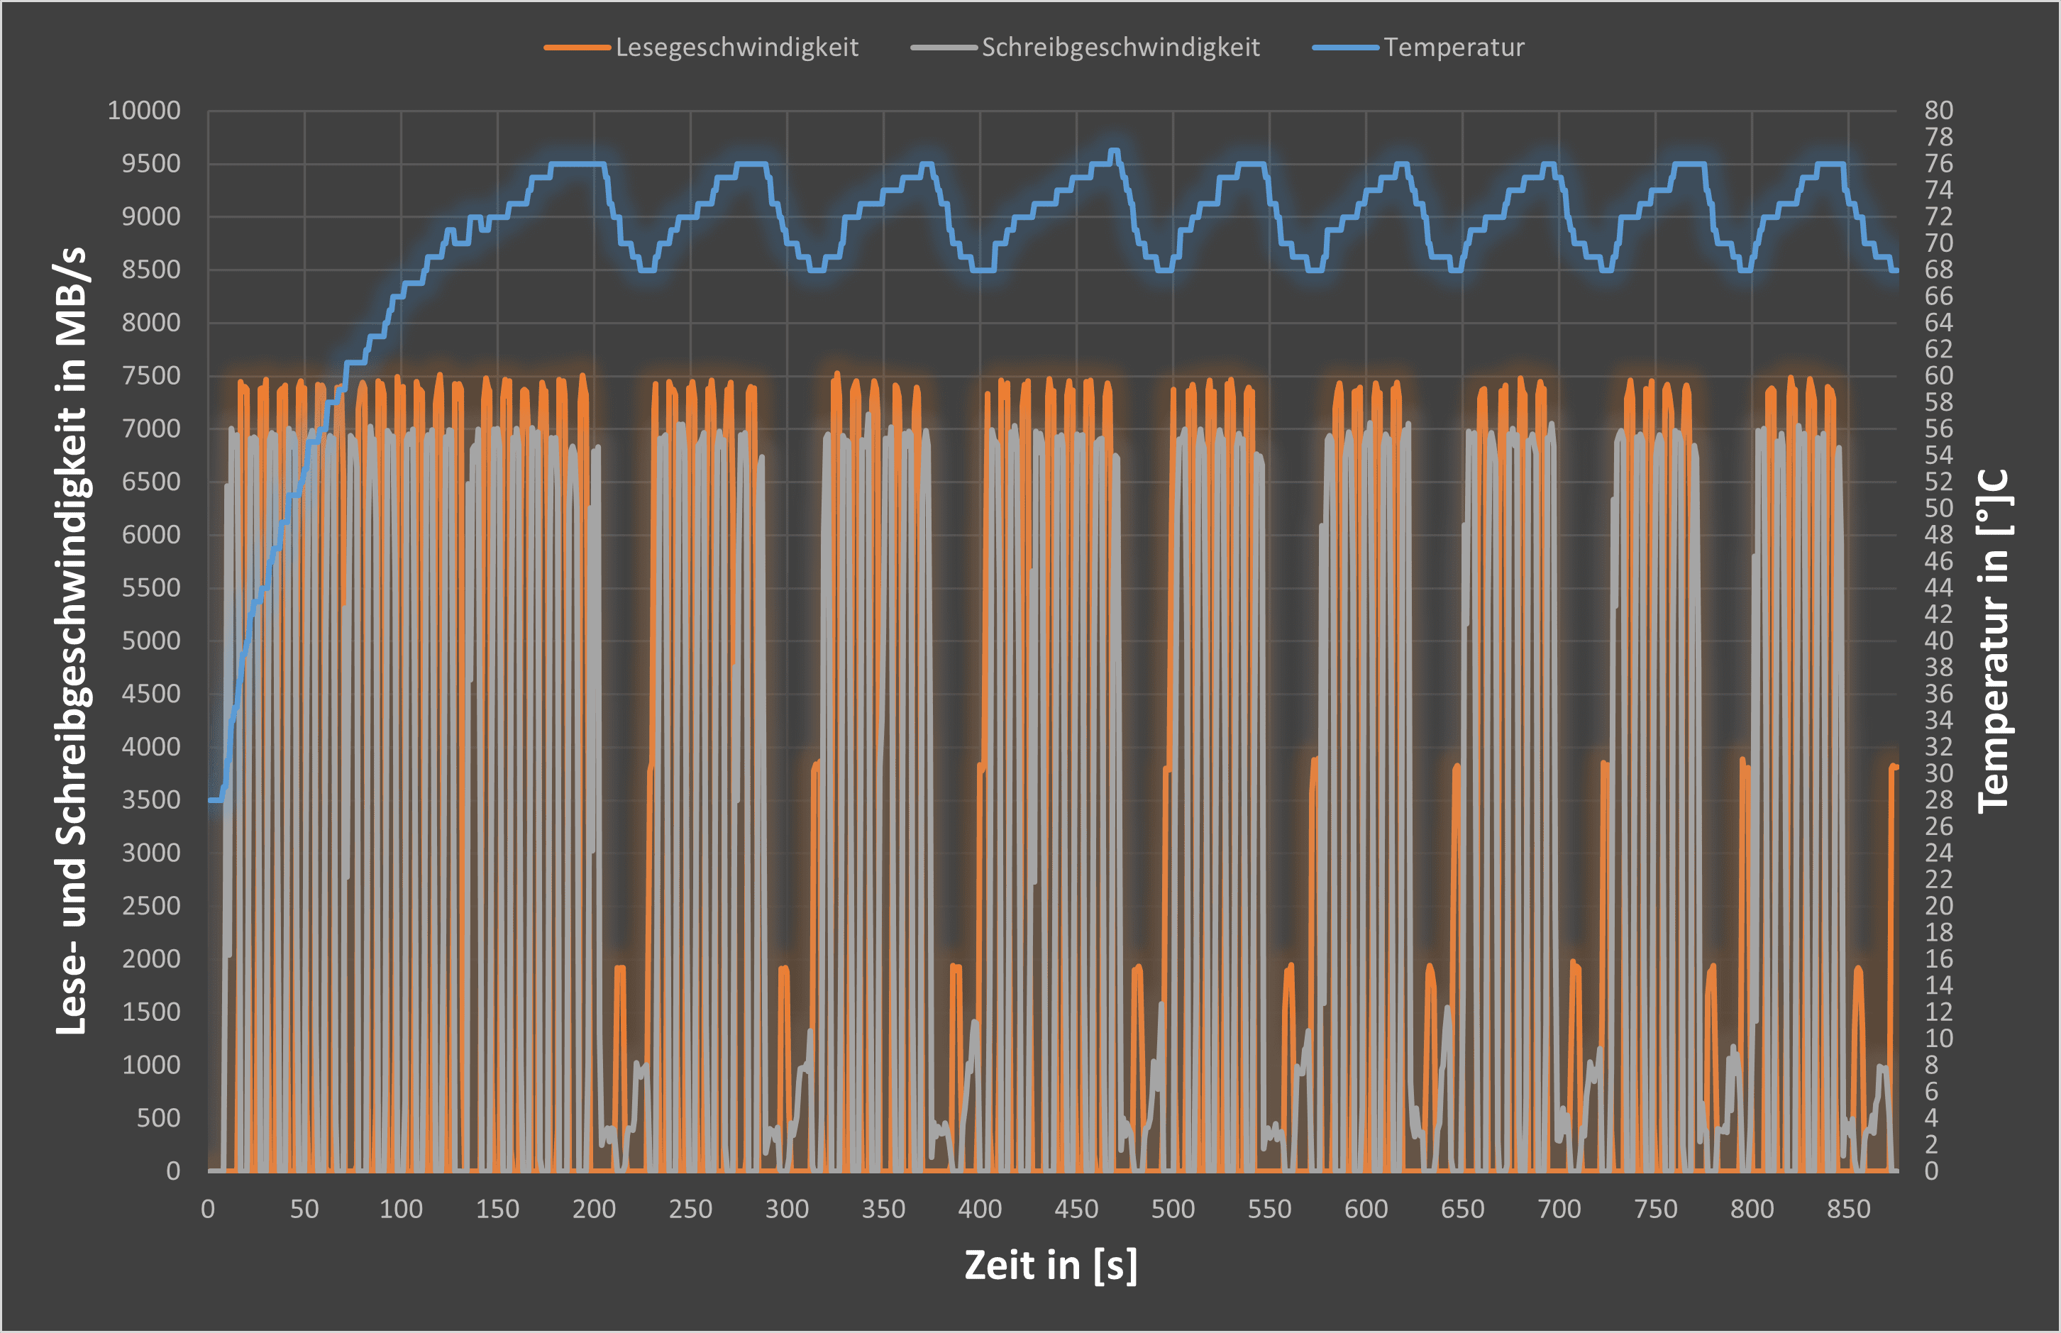This screenshot has height=1333, width=2061.
Task: Select the left axis title 'Lese- und Schreibgeschwindigkeit in MB/s'
Action: tap(72, 641)
